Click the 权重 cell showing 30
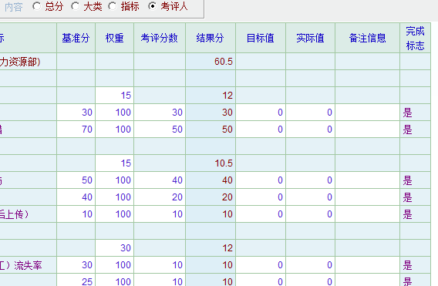This screenshot has height=286, width=438. [x=115, y=248]
